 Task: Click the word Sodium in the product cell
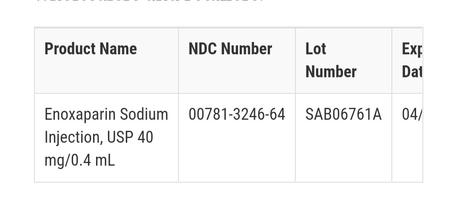coord(144,114)
